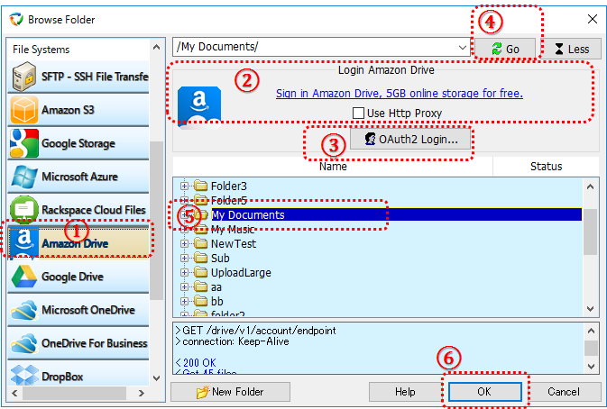Expand the NewTest tree node
Screen dimensions: 607x409
[x=184, y=243]
